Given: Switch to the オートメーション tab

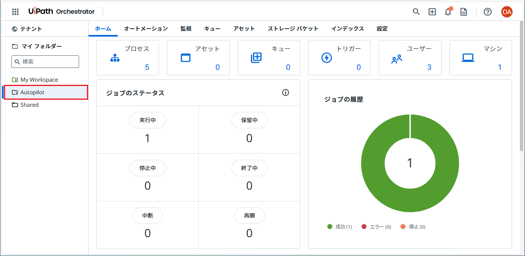Looking at the screenshot, I should pyautogui.click(x=146, y=29).
